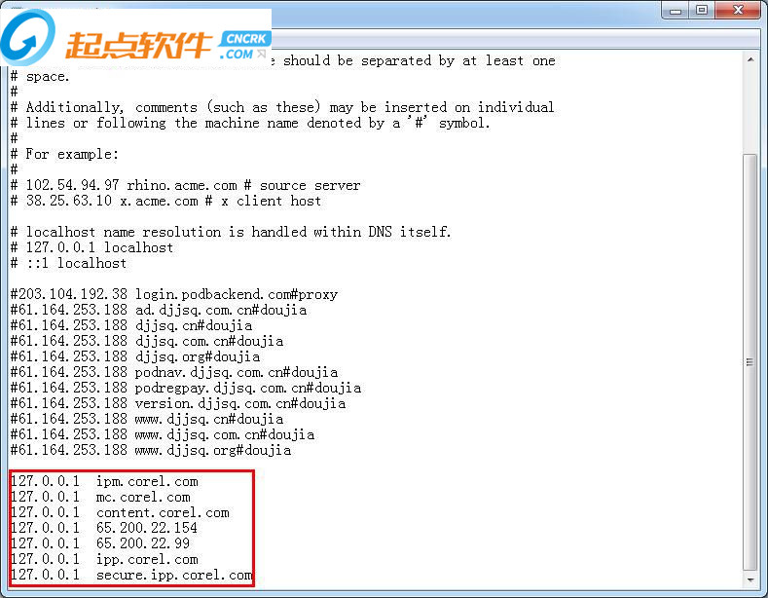Click line '#61.164.253.188 djjsq.com.cn#doujia'
Screen dimensions: 768x598
coord(147,341)
